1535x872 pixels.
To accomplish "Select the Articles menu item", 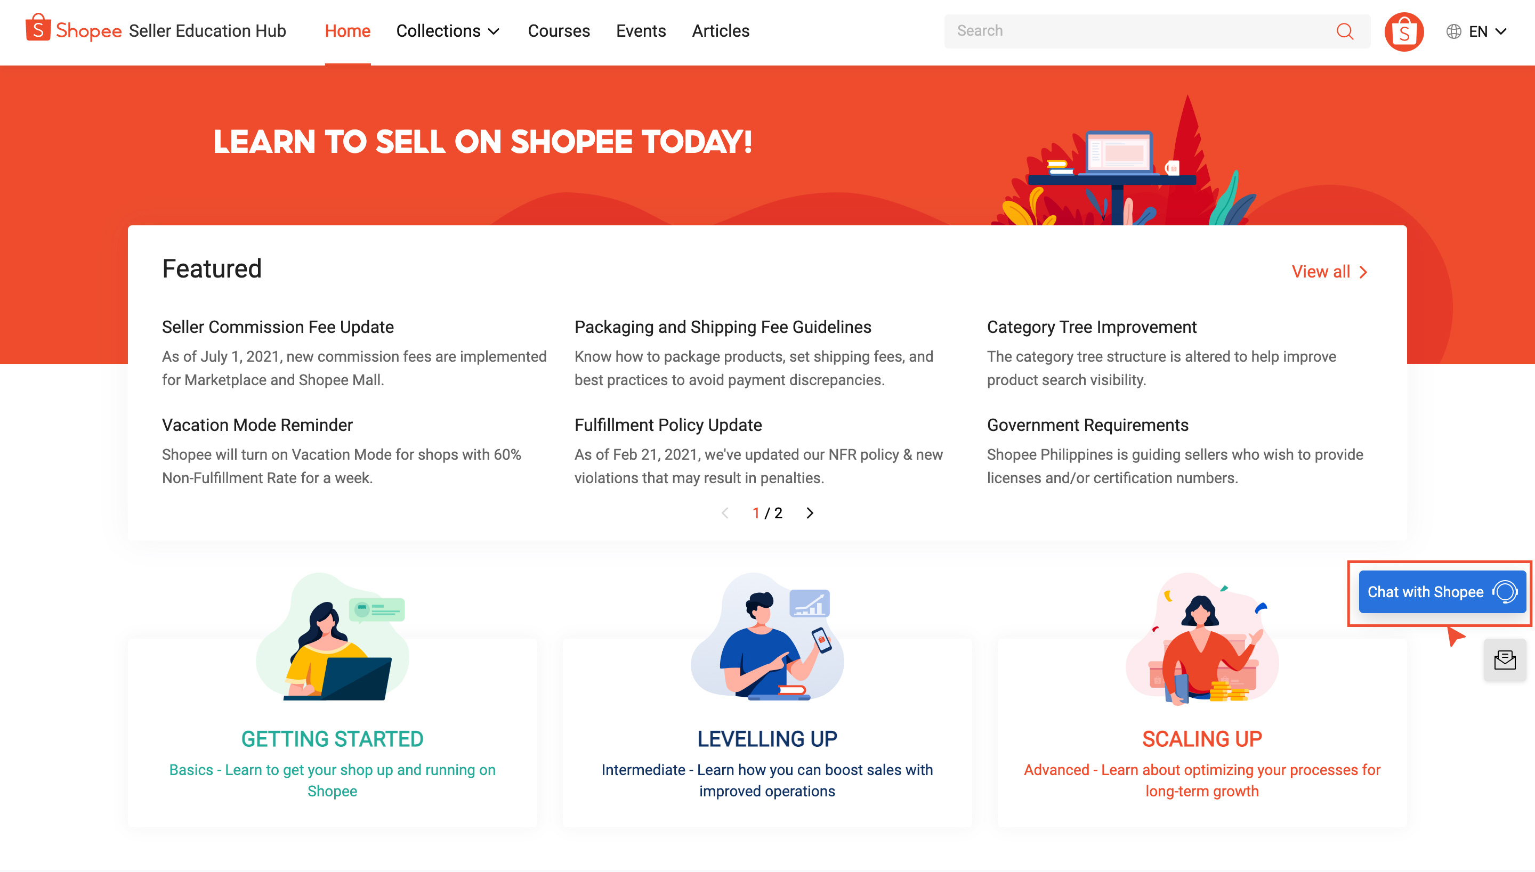I will point(720,30).
